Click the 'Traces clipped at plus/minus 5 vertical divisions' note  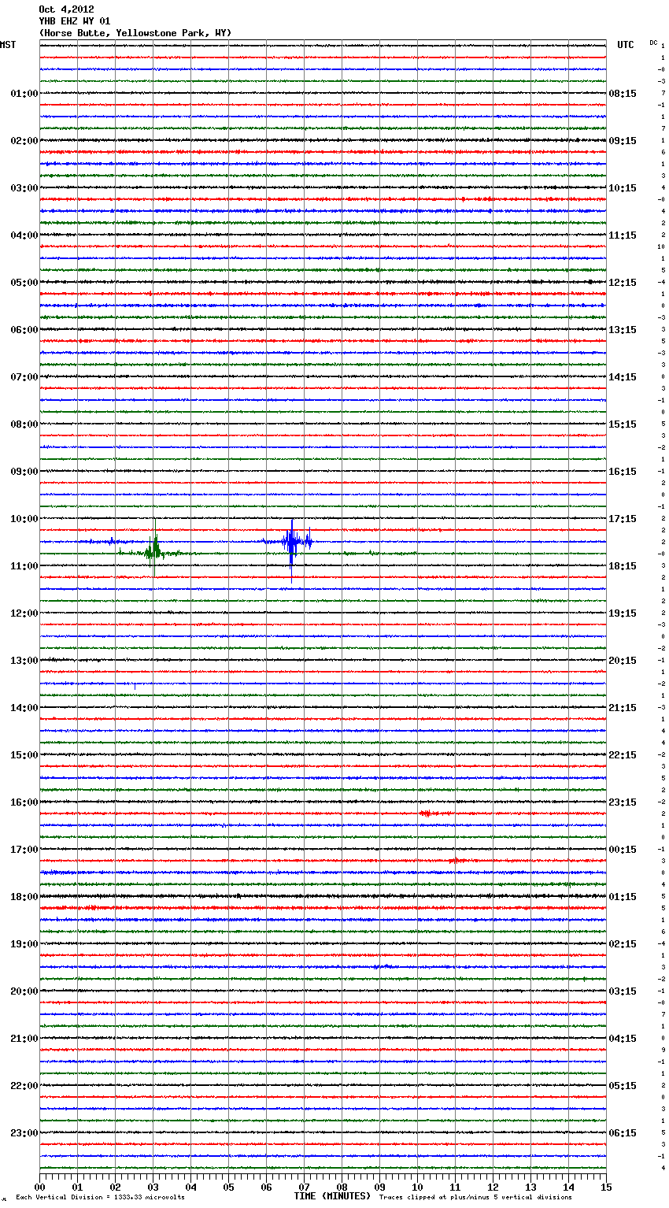[x=475, y=1198]
